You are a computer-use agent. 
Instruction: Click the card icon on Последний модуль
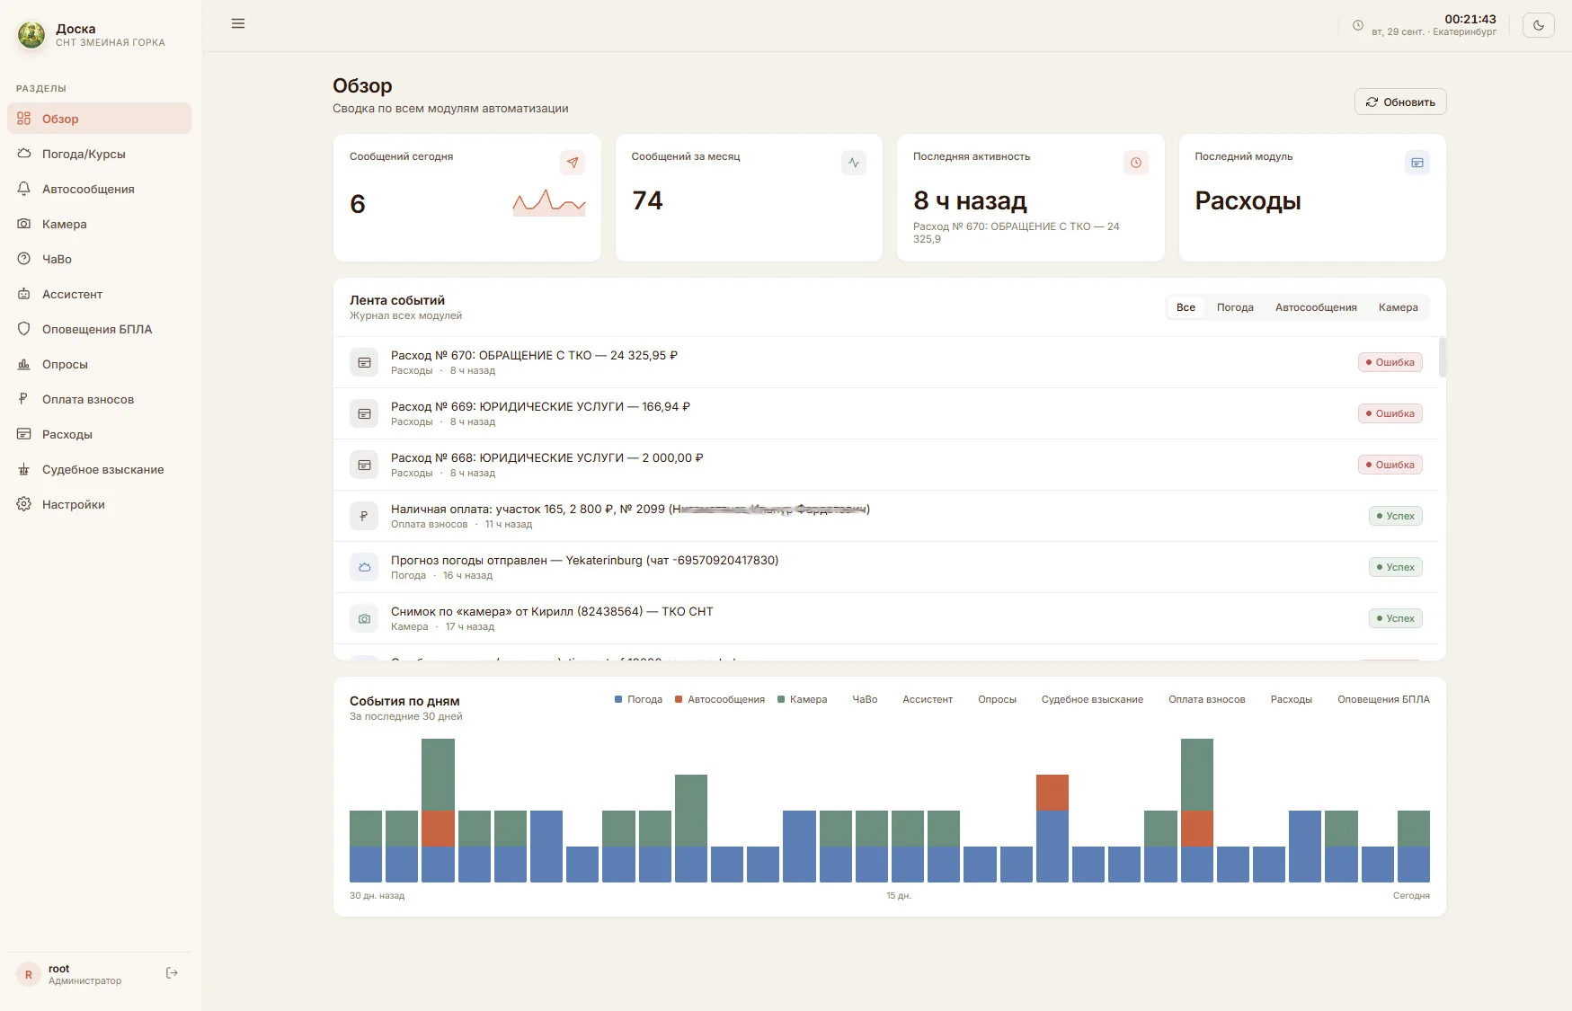coord(1417,163)
